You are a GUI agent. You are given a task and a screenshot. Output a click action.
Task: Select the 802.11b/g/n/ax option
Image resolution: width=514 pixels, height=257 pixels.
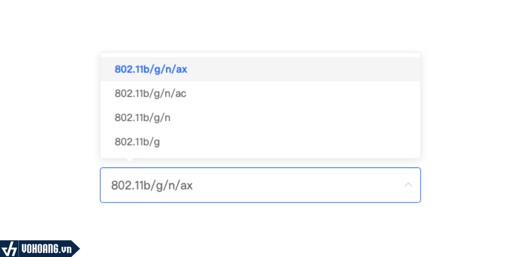[x=151, y=69]
